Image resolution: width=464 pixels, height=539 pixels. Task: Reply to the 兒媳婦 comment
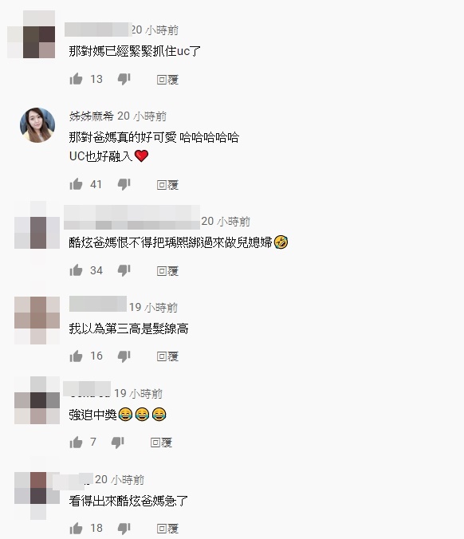(167, 271)
